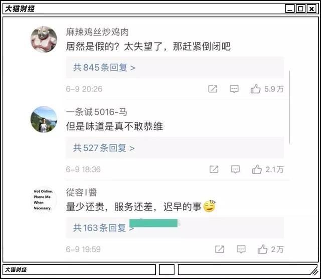321x279 pixels.
Task: Expand the 共527条回复 thread
Action: click(x=104, y=148)
